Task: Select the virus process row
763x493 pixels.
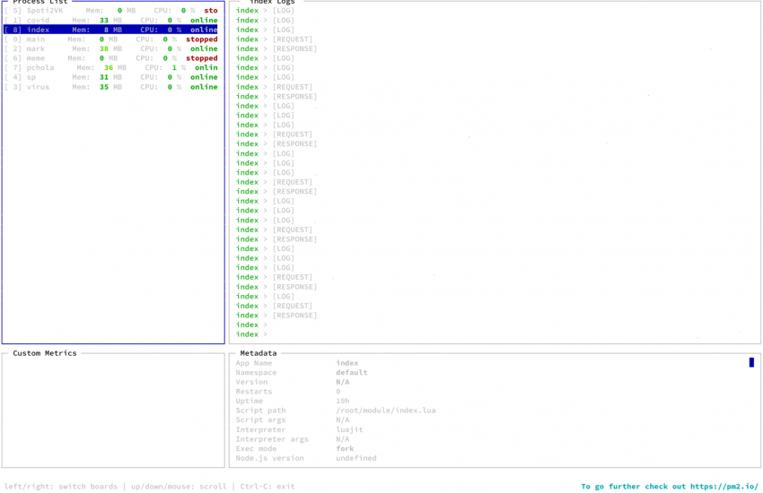Action: click(110, 87)
